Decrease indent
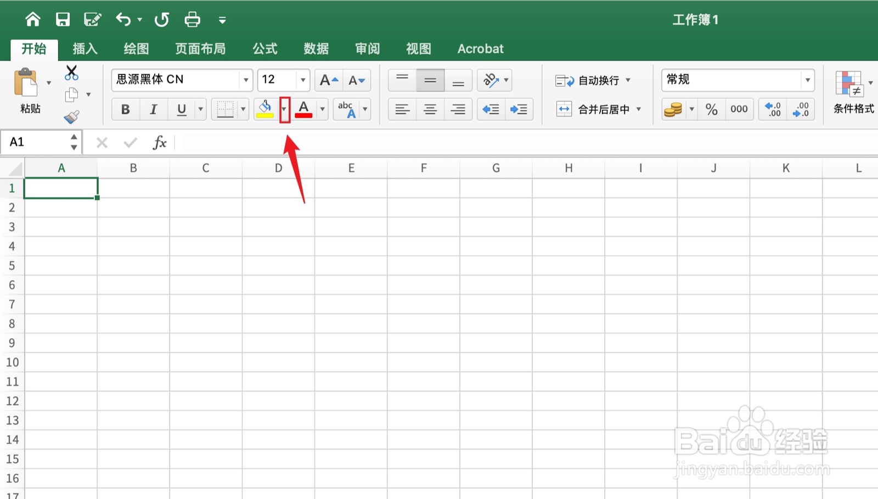Viewport: 878px width, 499px height. [x=491, y=109]
